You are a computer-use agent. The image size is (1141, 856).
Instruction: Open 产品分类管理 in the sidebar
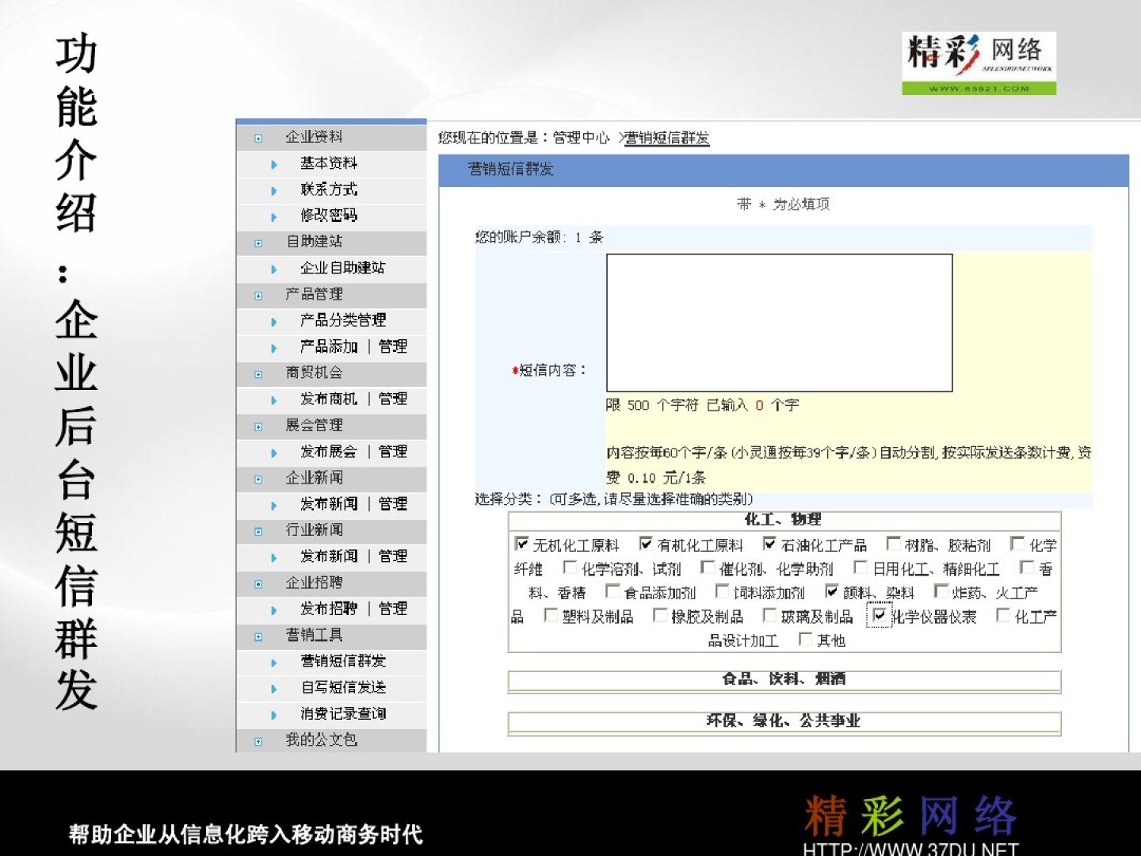click(x=342, y=320)
